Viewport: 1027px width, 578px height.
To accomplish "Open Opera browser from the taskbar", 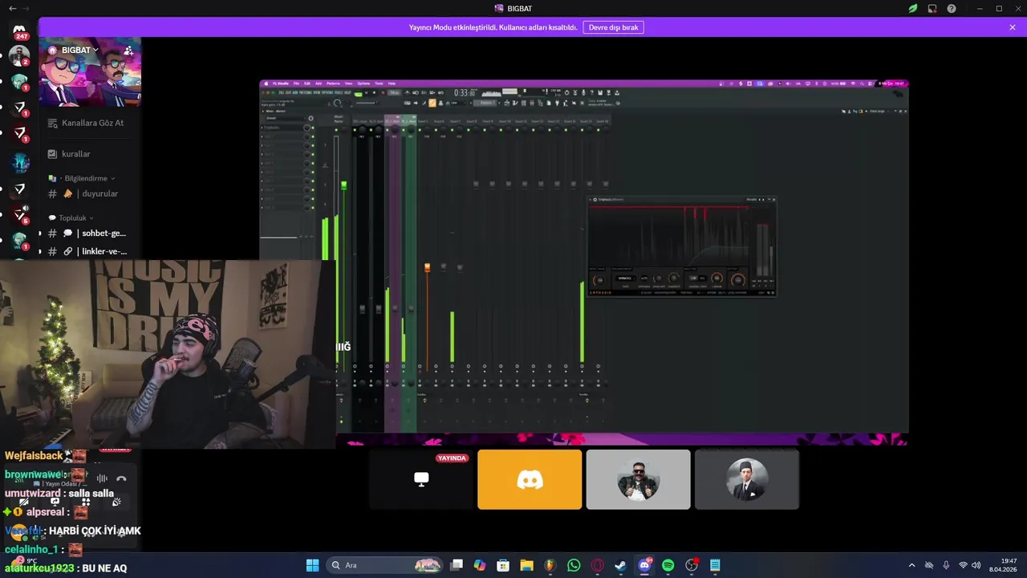I will 597,565.
